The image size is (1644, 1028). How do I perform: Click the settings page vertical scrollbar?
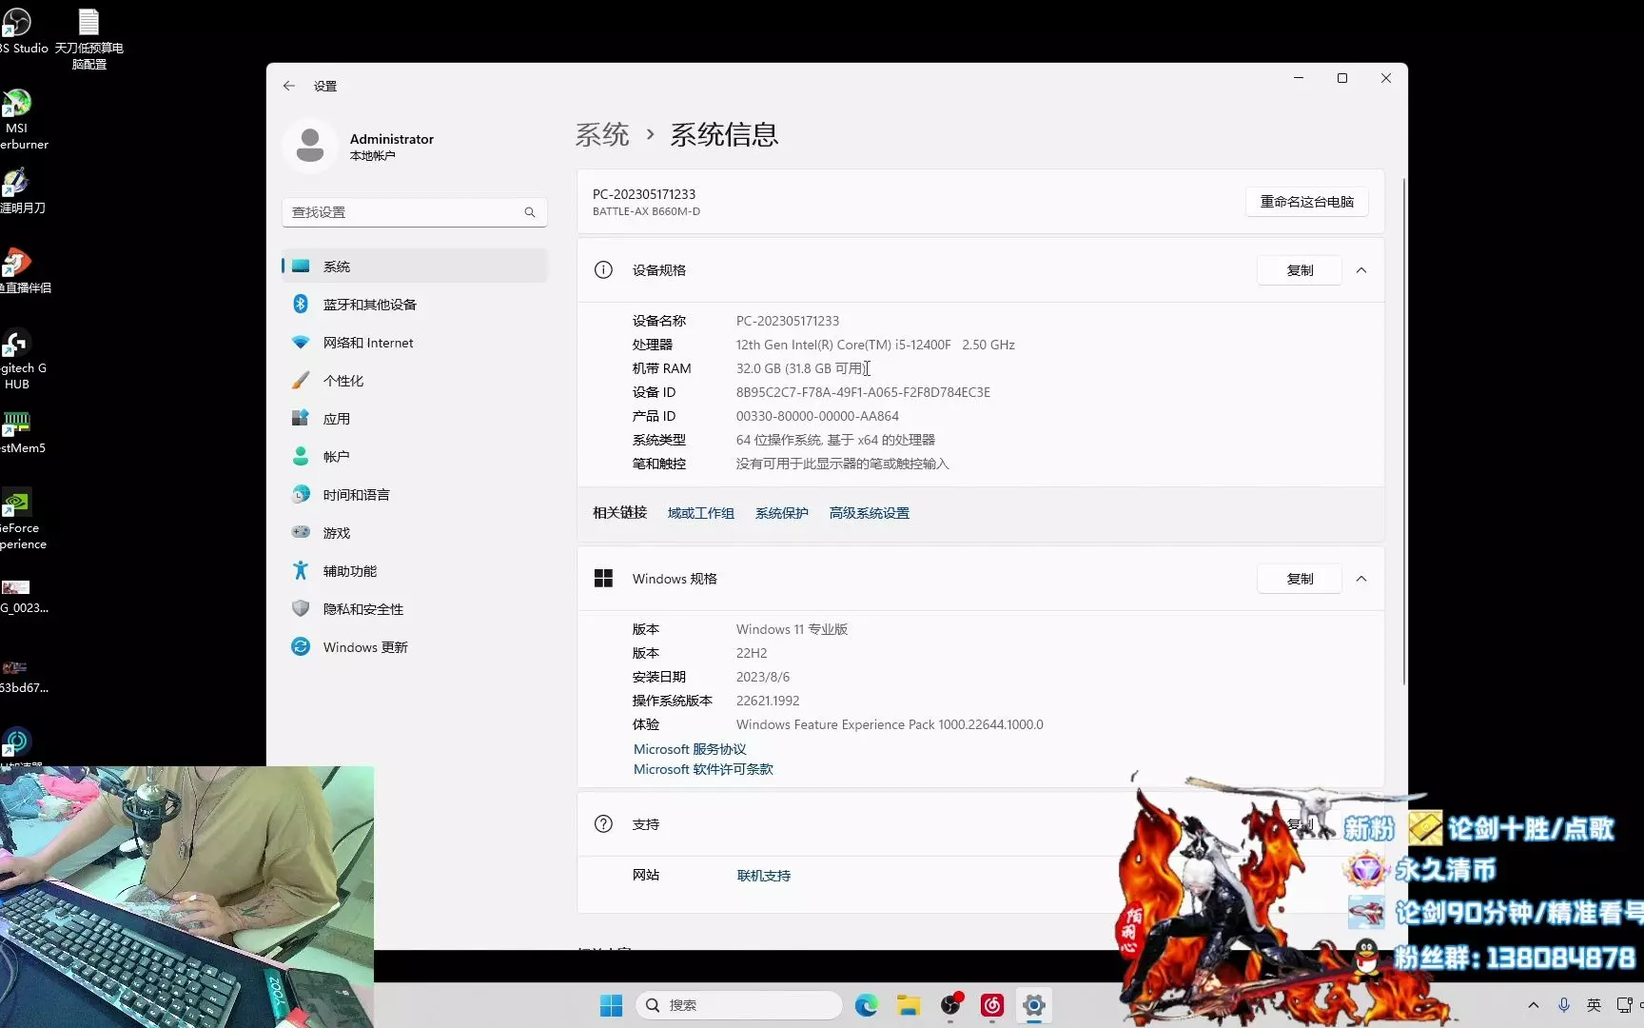[1403, 428]
